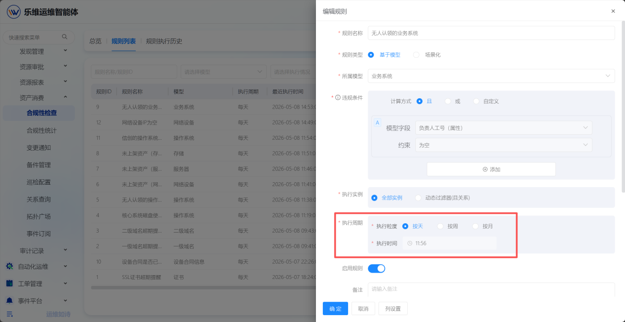The width and height of the screenshot is (625, 322).
Task: Open the 请选择执行情况 filter dropdown
Action: [293, 72]
